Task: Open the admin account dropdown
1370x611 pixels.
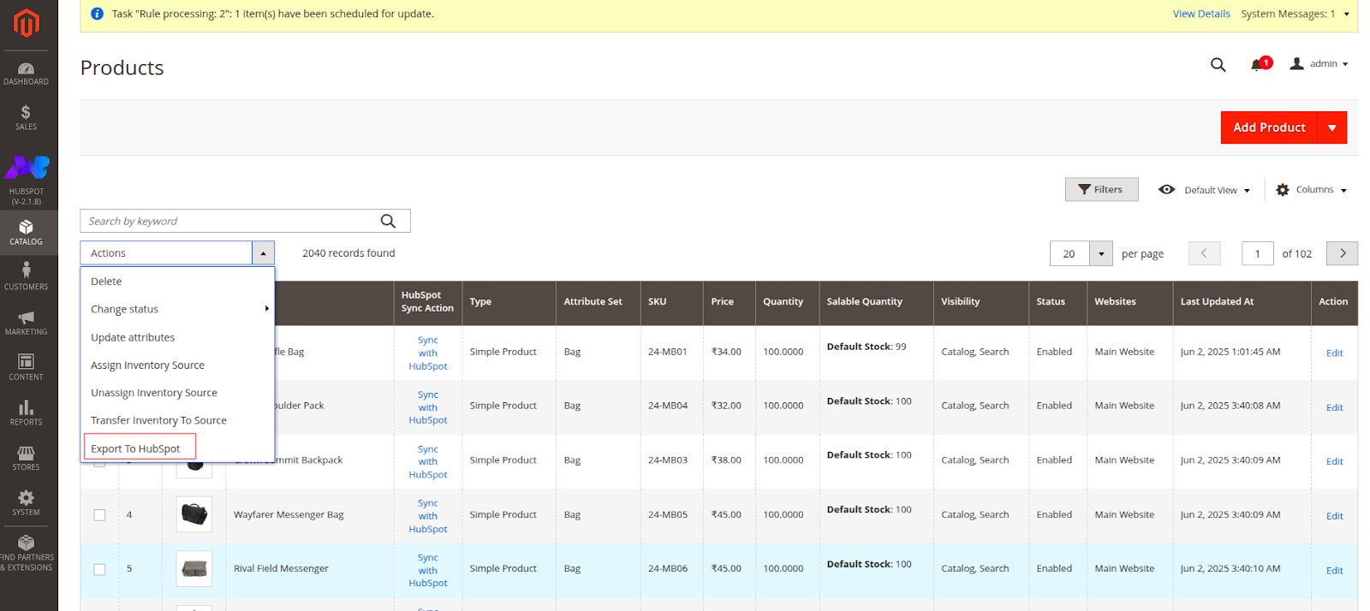Action: click(x=1319, y=64)
